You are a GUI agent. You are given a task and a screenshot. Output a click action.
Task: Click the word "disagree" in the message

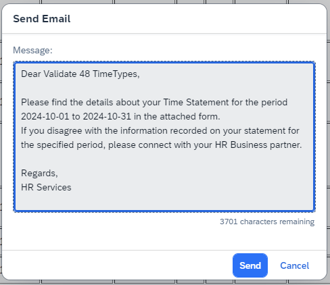pos(64,131)
